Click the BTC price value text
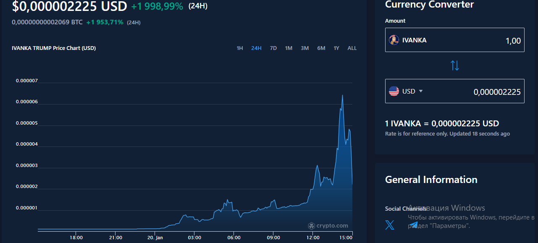 [47, 22]
